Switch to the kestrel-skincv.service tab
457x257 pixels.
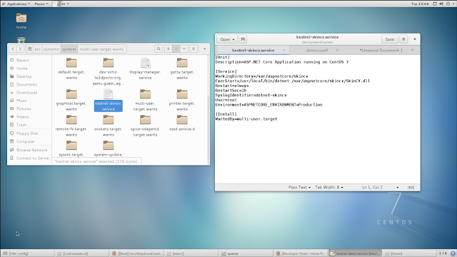[x=253, y=50]
